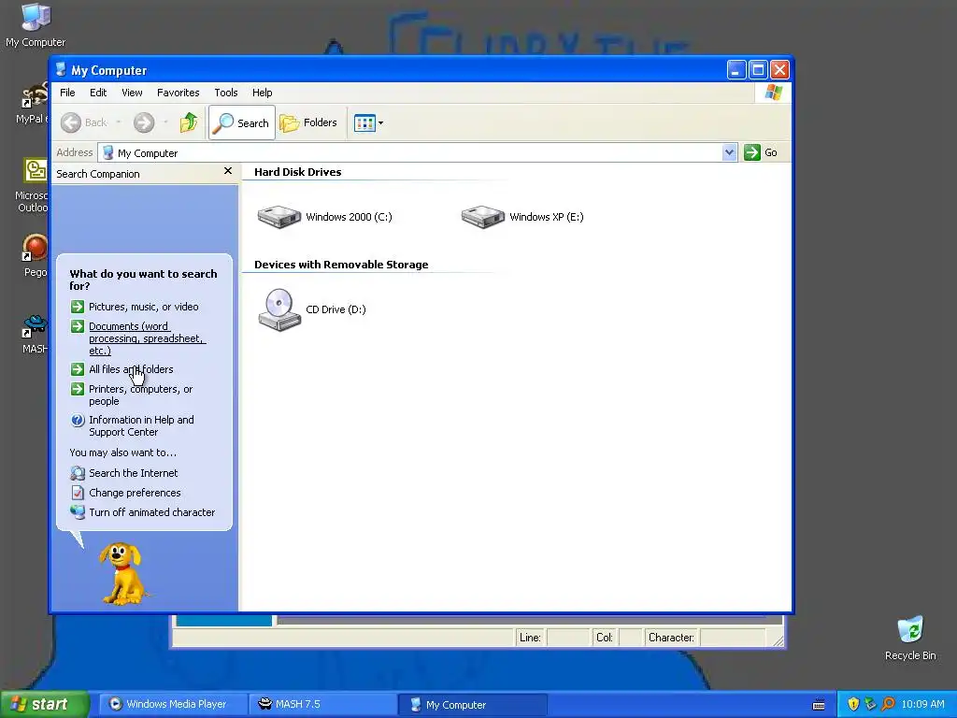Click the Go button beside Address bar
Image resolution: width=957 pixels, height=718 pixels.
[761, 152]
